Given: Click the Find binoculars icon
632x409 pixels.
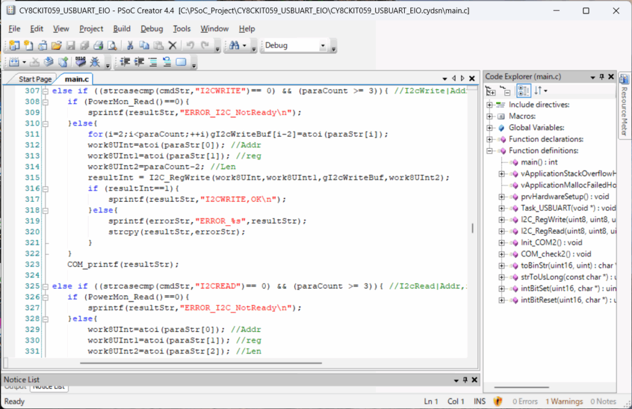Looking at the screenshot, I should tap(234, 46).
